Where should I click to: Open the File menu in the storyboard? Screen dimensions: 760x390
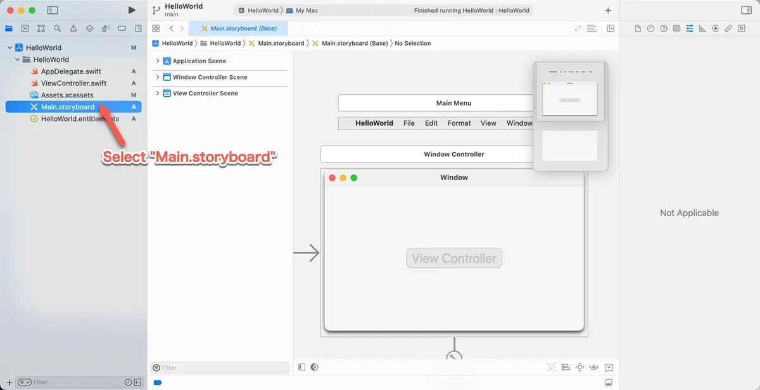pos(409,123)
